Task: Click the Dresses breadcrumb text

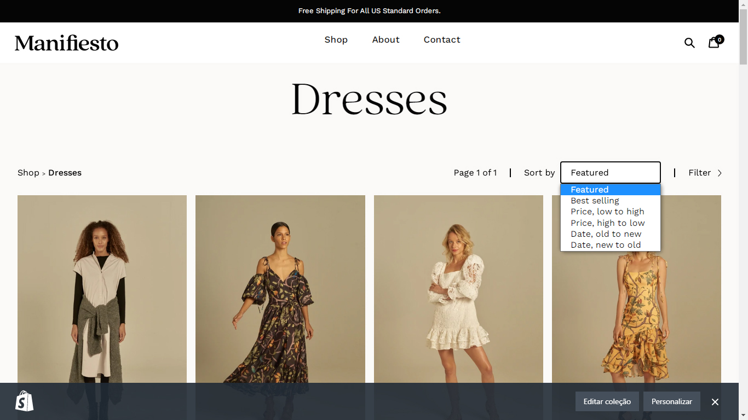Action: point(65,173)
